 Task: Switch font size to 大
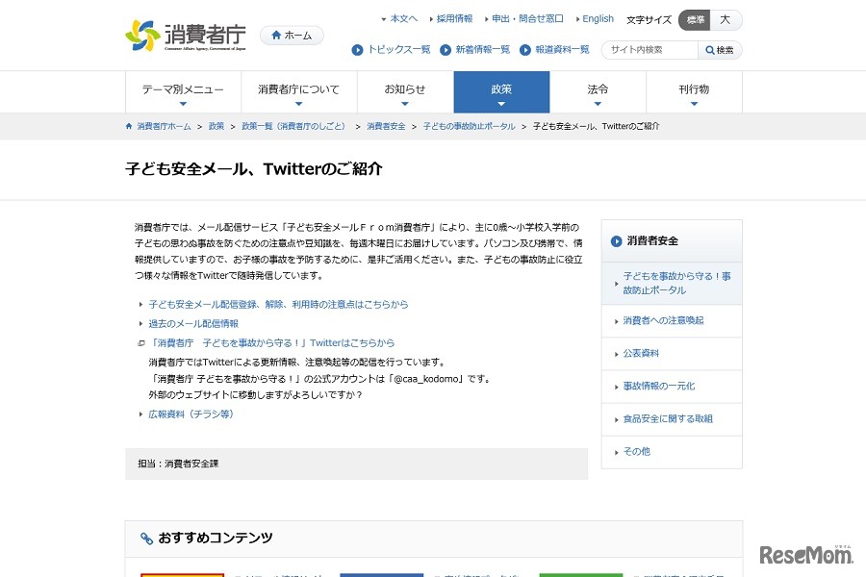click(x=725, y=19)
